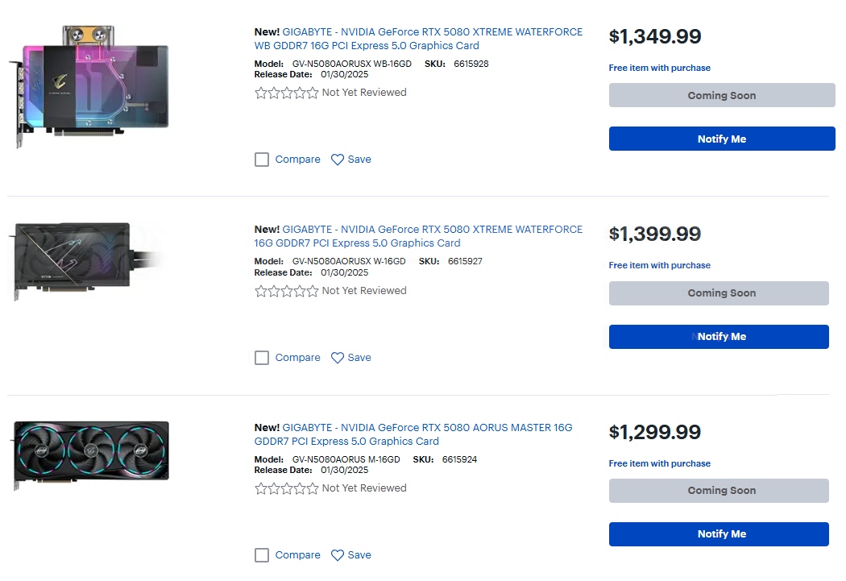Image resolution: width=846 pixels, height=581 pixels.
Task: Open the RTX 5080 AORUS MASTER title link
Action: [x=427, y=434]
